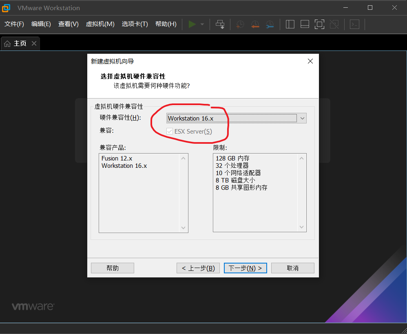Click the home icon on 主页 tab
407x334 pixels.
pyautogui.click(x=7, y=44)
